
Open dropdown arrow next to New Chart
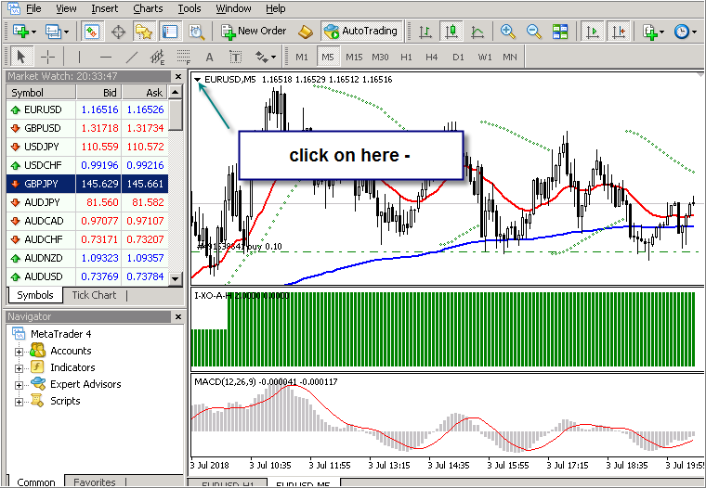(x=33, y=32)
